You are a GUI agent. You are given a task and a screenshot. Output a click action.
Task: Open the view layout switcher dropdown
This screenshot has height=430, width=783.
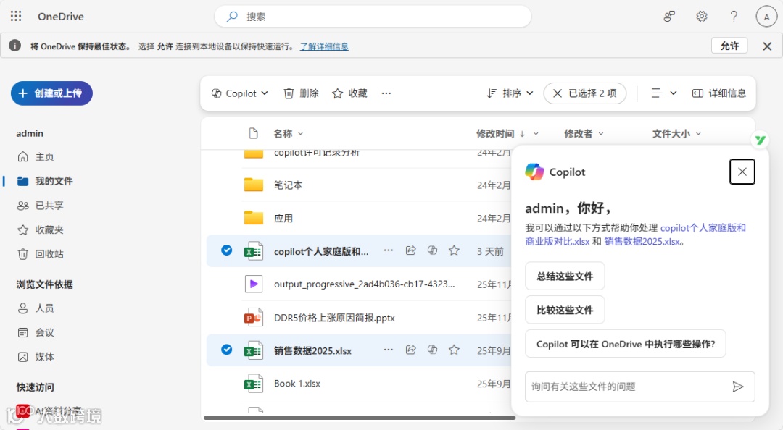663,93
